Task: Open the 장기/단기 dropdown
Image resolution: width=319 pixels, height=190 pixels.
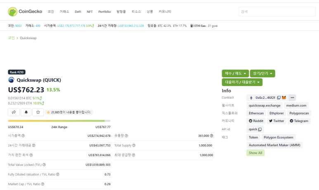Action: pyautogui.click(x=262, y=73)
